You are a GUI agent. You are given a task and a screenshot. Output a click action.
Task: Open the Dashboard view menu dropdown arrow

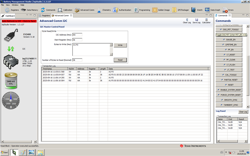tap(27, 15)
